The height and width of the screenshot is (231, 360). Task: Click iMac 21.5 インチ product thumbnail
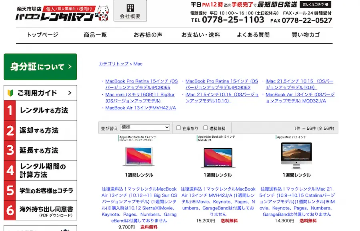click(296, 157)
